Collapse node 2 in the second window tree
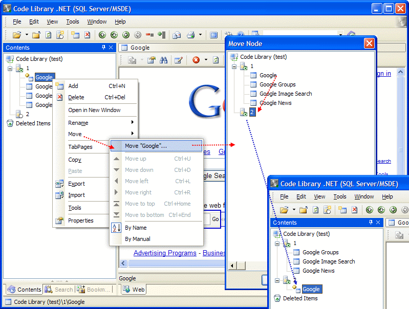Image resolution: width=409 pixels, height=309 pixels. coord(277,280)
